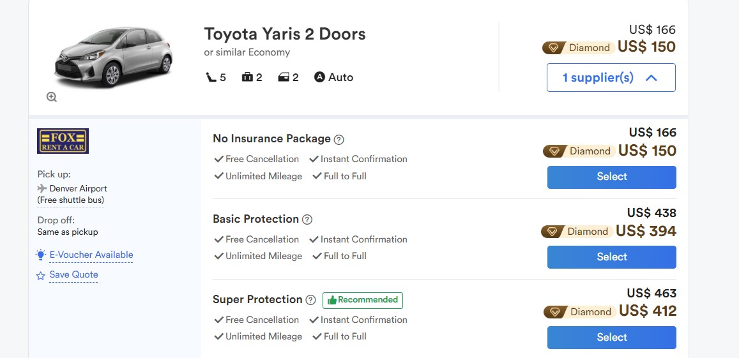The image size is (739, 358).
Task: Collapse the 1 supplier(s) dropdown
Action: (611, 78)
